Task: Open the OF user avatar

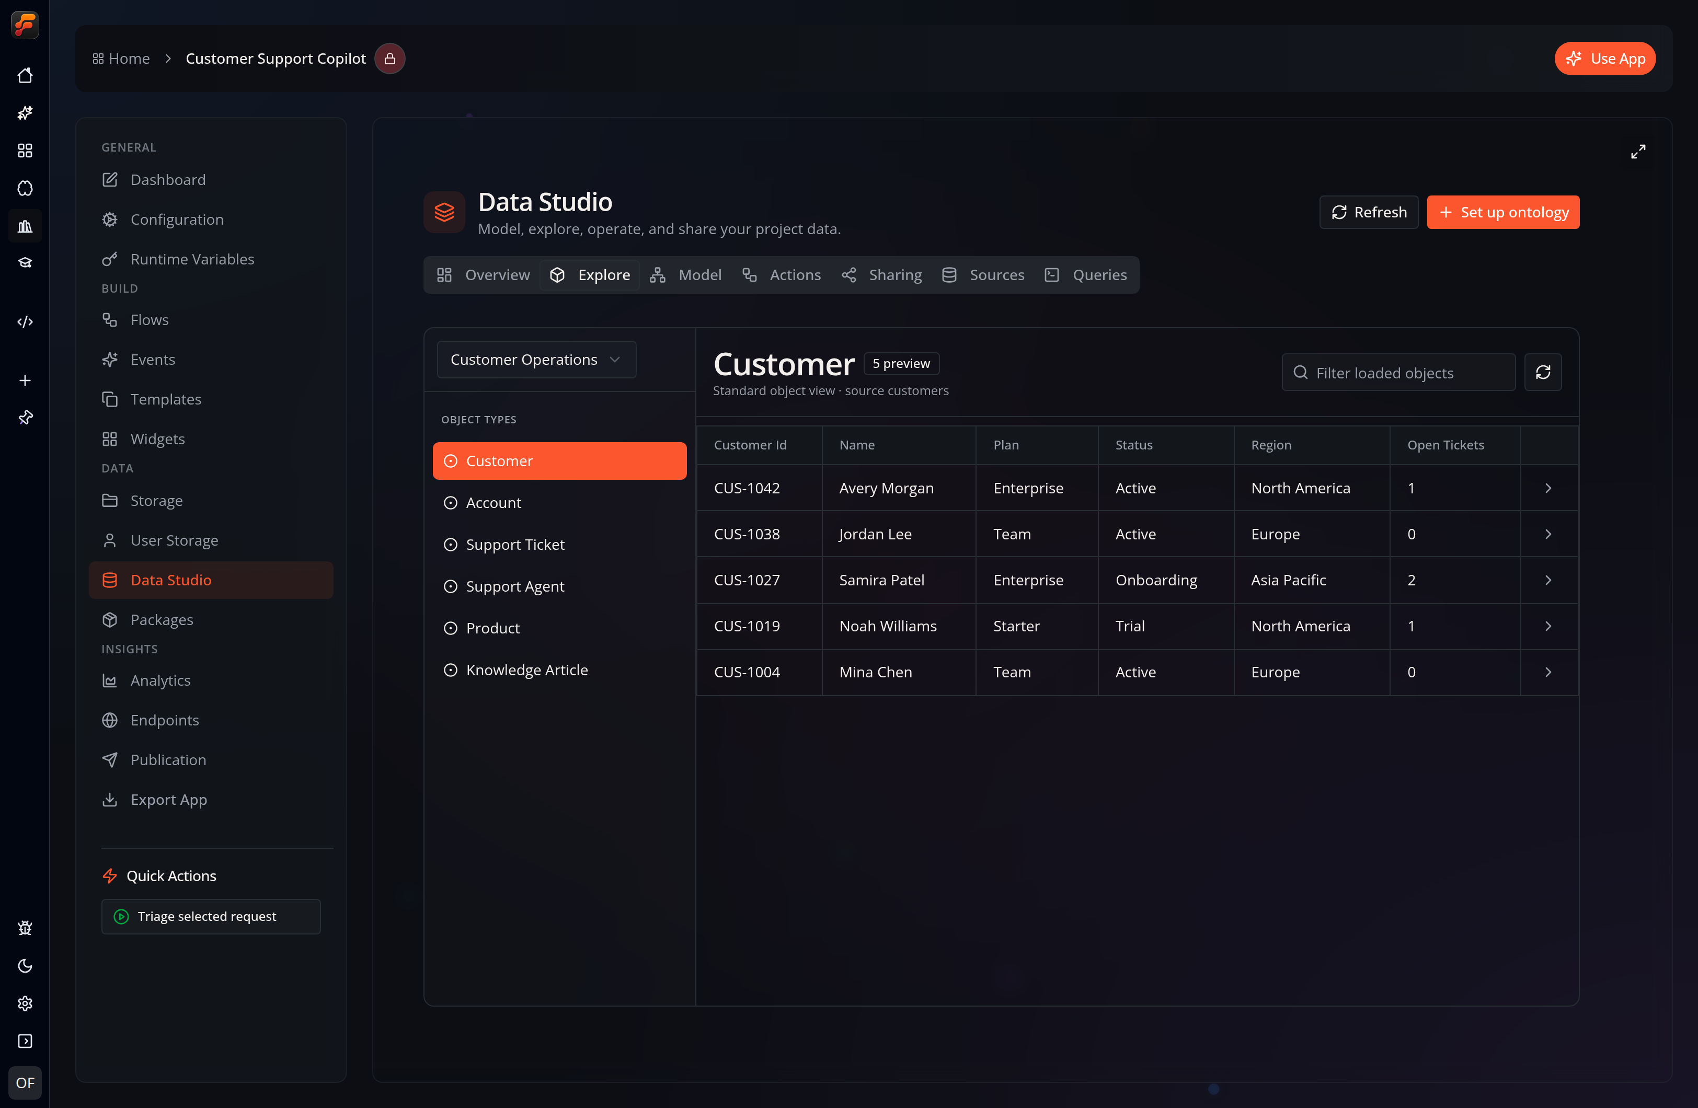Action: coord(25,1083)
